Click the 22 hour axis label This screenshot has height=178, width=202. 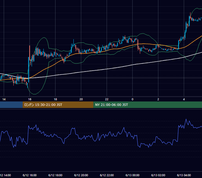point(107,99)
